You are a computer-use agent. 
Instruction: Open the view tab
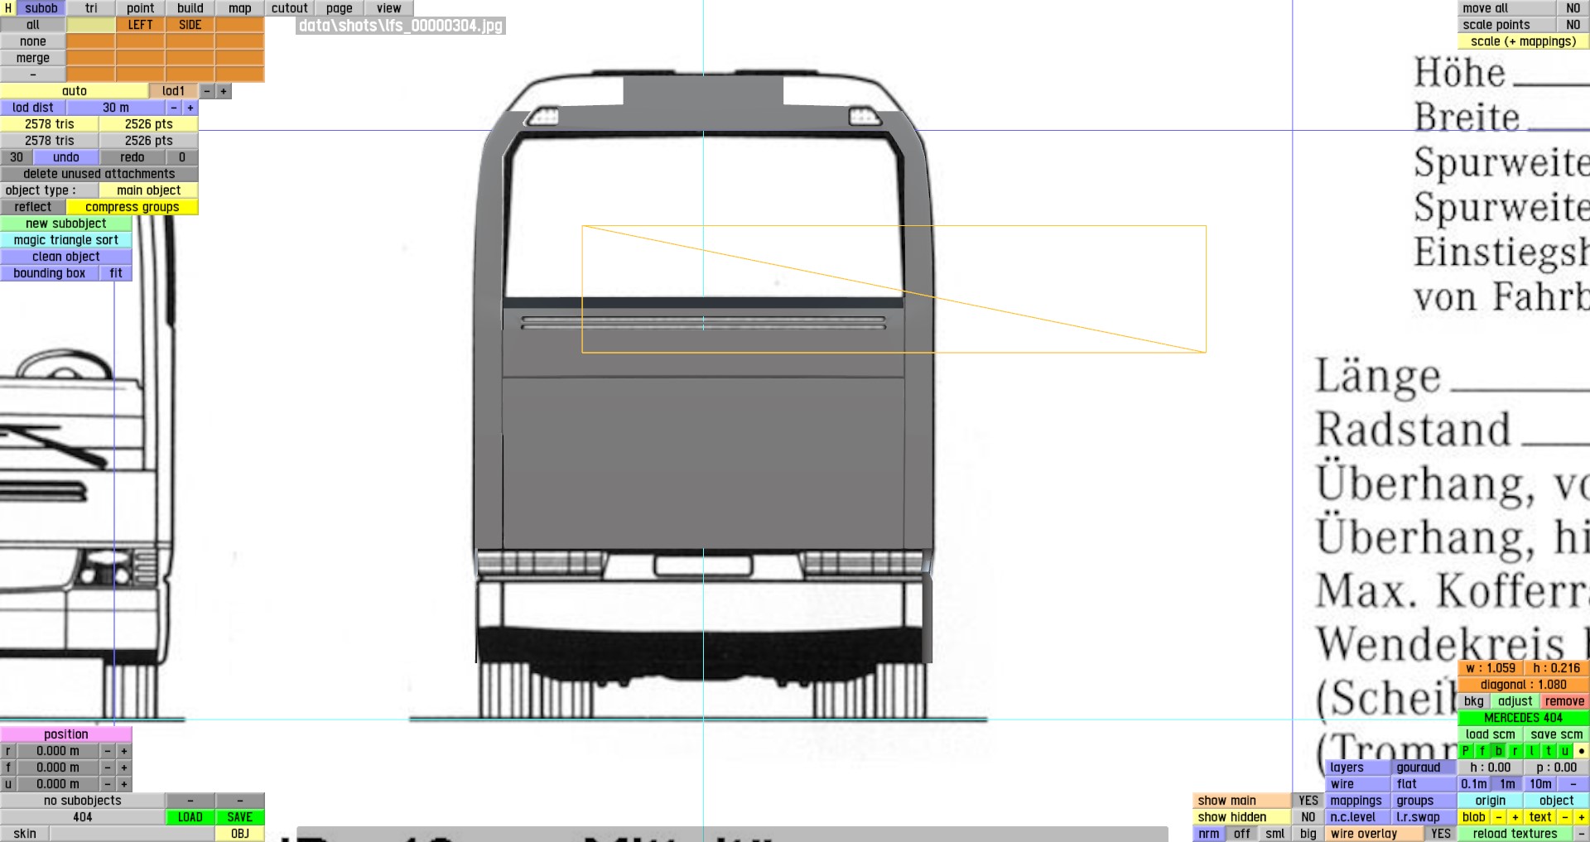pyautogui.click(x=389, y=8)
